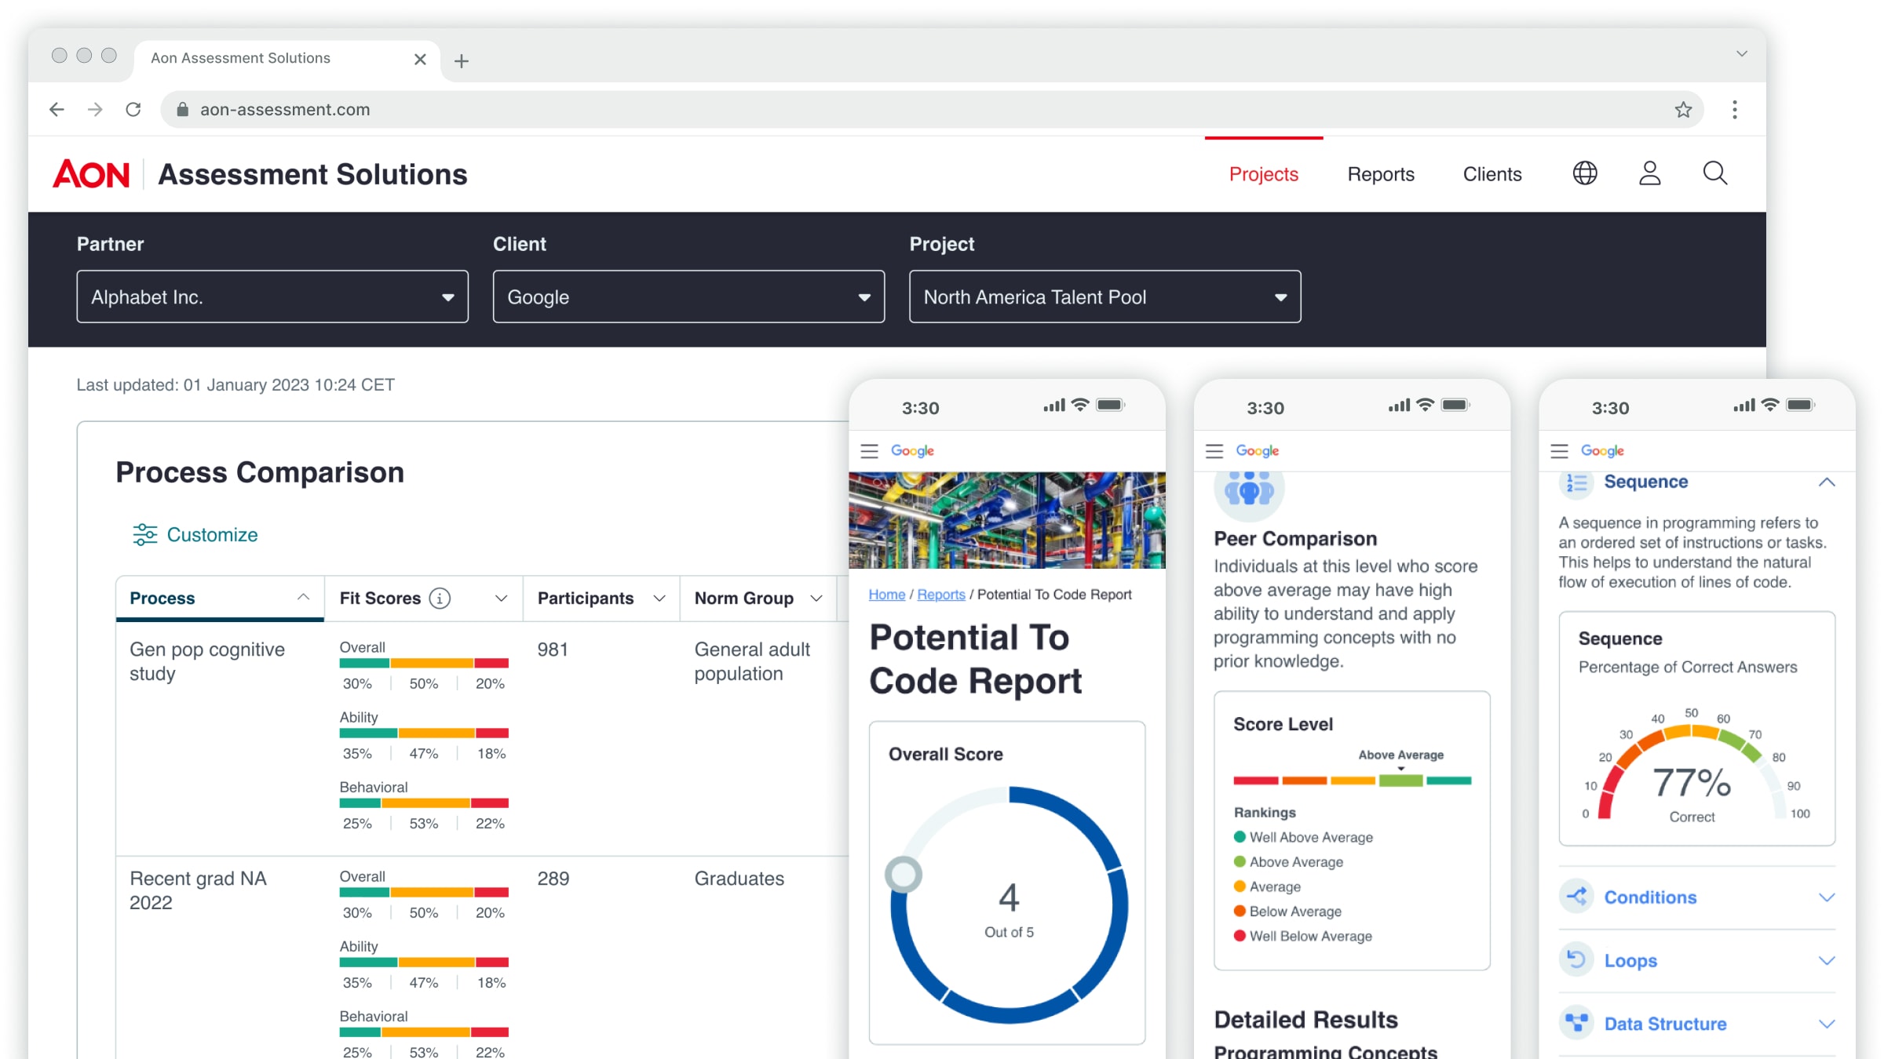
Task: Click the Loops section title
Action: point(1630,961)
